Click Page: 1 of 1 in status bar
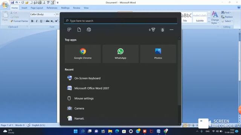Screen dimensions: 241x135 (x=7, y=125)
